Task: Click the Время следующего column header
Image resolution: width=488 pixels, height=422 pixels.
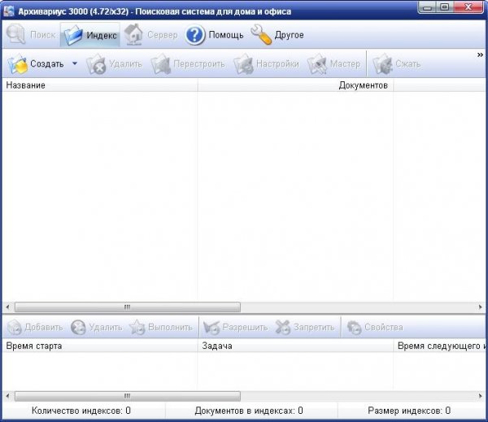Action: tap(440, 346)
